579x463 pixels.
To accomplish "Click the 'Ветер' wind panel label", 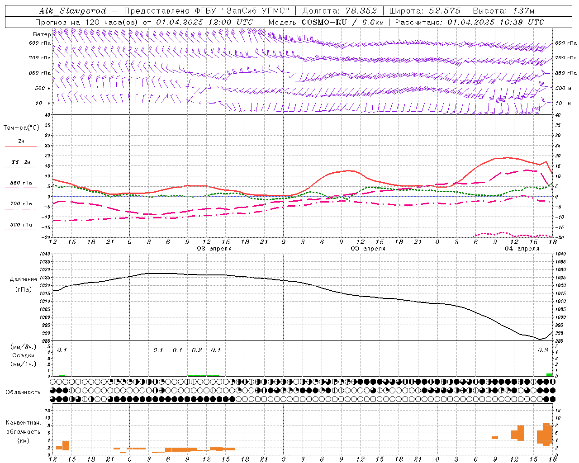I will click(x=42, y=34).
